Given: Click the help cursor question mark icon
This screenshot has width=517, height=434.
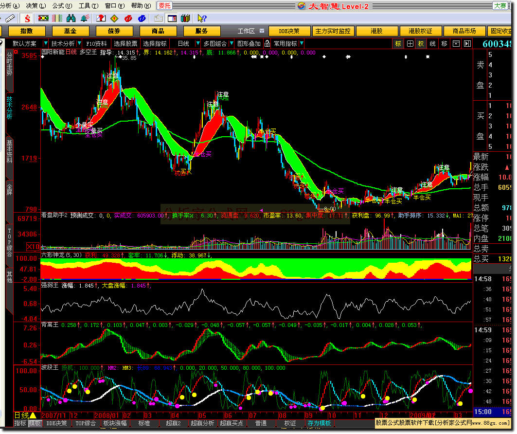Looking at the screenshot, I should click(202, 18).
